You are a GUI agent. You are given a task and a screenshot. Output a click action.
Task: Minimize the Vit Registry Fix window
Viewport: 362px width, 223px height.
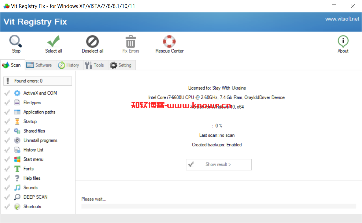[x=316, y=6]
